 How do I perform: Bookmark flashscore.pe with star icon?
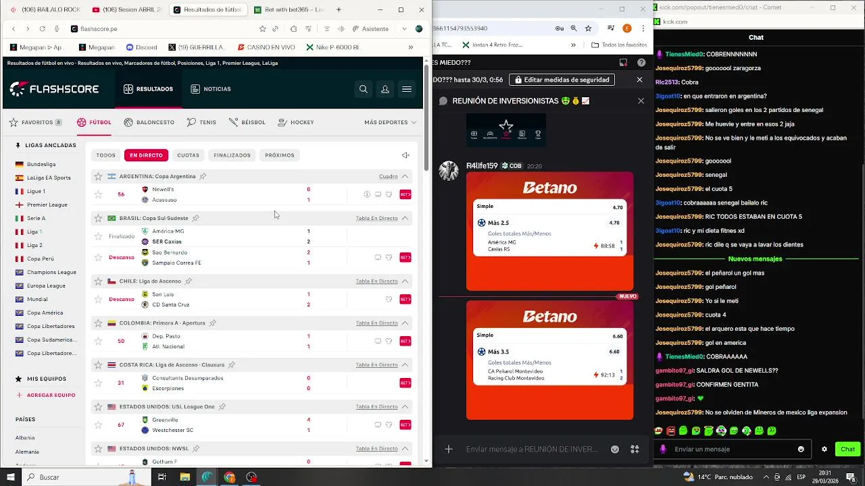tap(262, 29)
